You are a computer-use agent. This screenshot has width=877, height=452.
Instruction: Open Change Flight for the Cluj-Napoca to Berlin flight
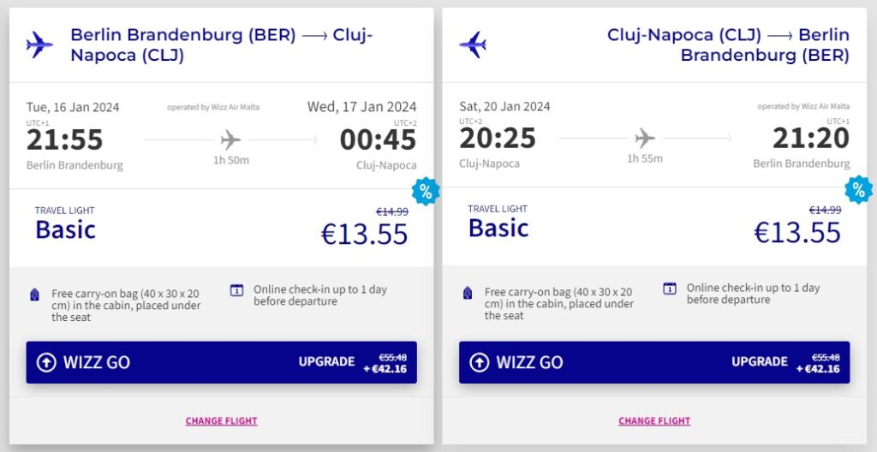pyautogui.click(x=654, y=421)
